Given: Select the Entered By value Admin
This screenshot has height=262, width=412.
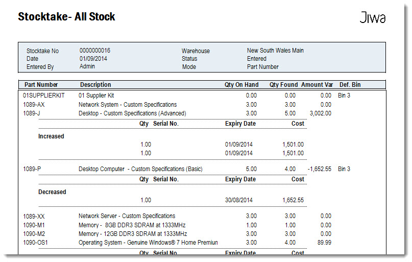Looking at the screenshot, I should click(87, 66).
